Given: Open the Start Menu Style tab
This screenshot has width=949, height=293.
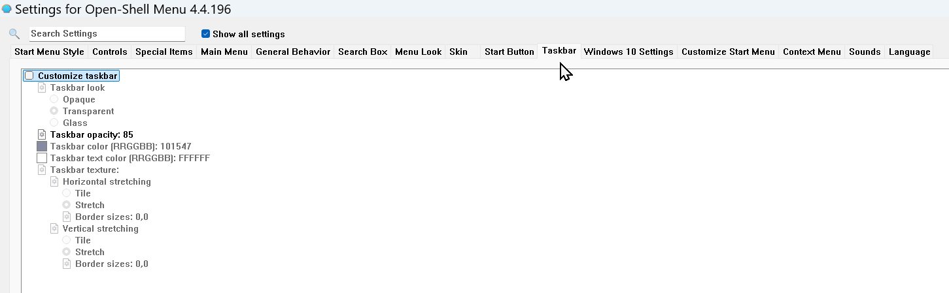Looking at the screenshot, I should (49, 52).
